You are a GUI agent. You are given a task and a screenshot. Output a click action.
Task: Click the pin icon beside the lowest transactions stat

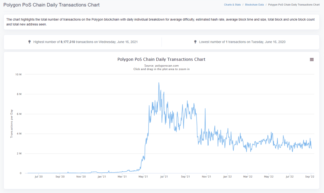[x=195, y=42]
